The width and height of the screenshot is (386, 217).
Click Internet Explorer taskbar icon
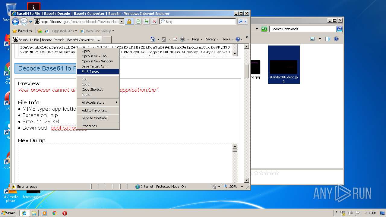[24, 213]
